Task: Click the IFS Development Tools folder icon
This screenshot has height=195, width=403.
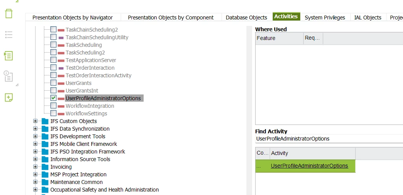Action: (45, 136)
